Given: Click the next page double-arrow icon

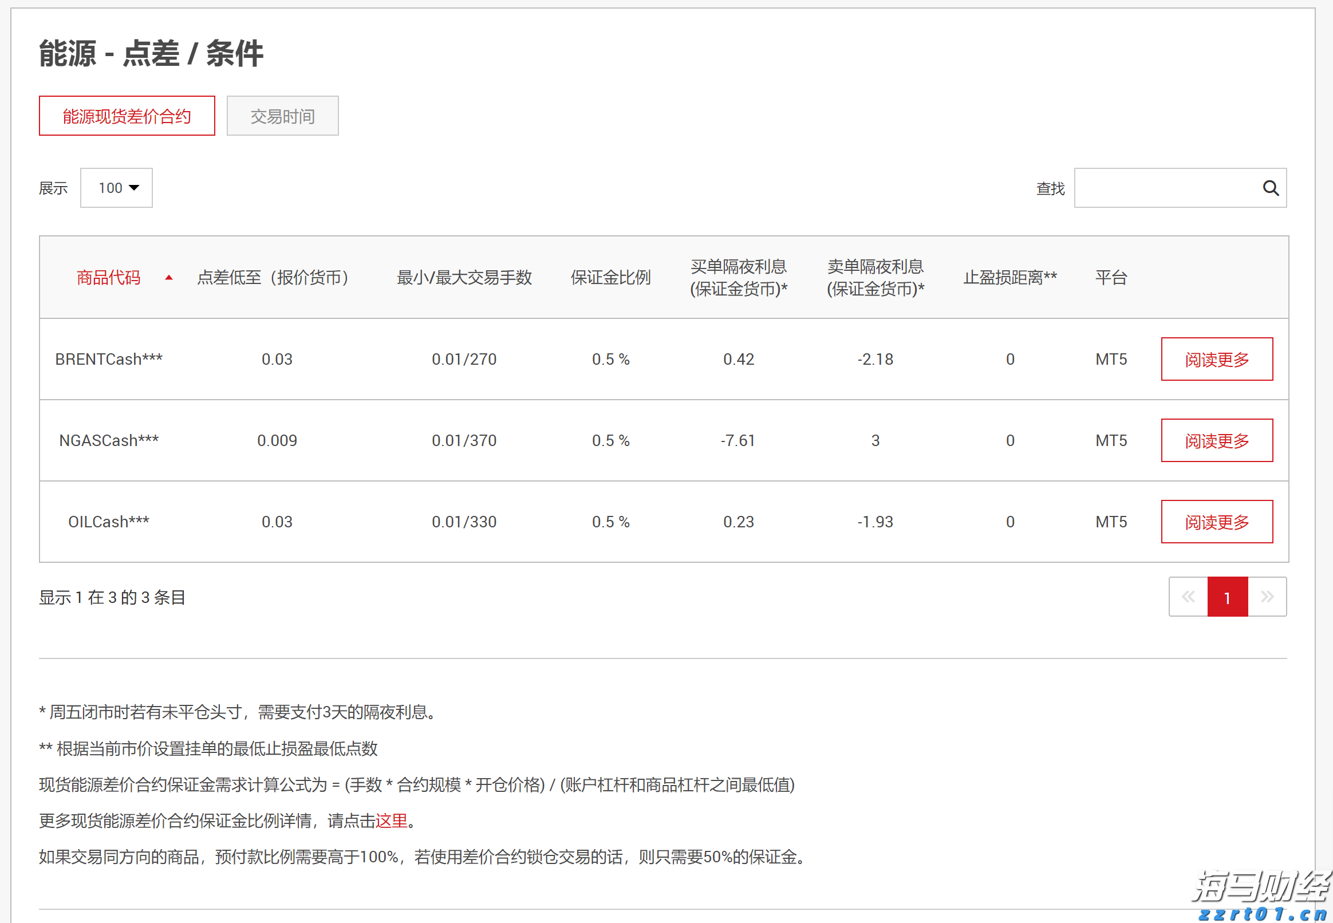Looking at the screenshot, I should tap(1268, 596).
